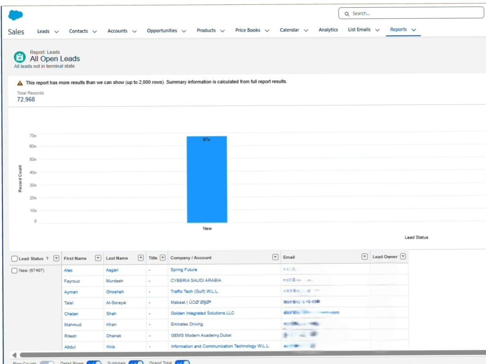This screenshot has width=486, height=364.
Task: Click the Company / Account column header
Action: click(x=191, y=258)
